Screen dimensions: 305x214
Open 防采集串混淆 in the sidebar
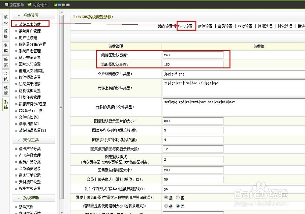[x=30, y=84]
